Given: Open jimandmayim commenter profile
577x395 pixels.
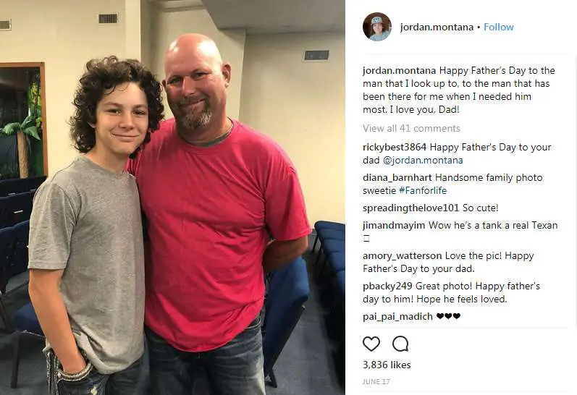Looking at the screenshot, I should click(x=394, y=225).
